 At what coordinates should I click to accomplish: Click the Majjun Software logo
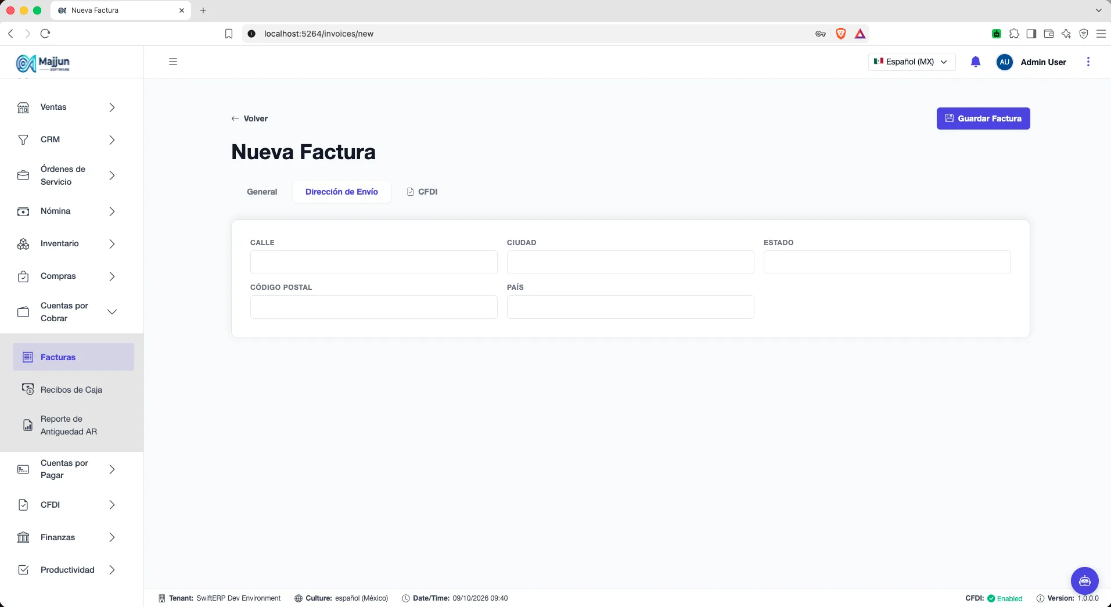pos(43,63)
